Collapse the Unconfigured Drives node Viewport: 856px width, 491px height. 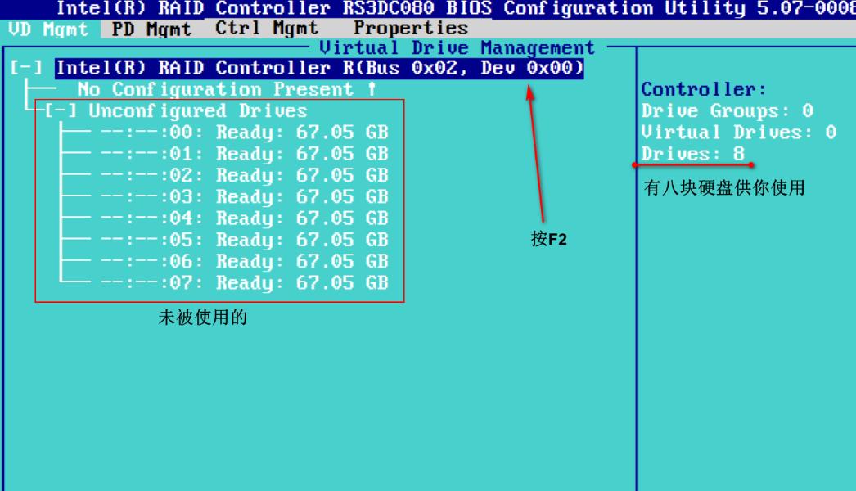click(x=61, y=110)
